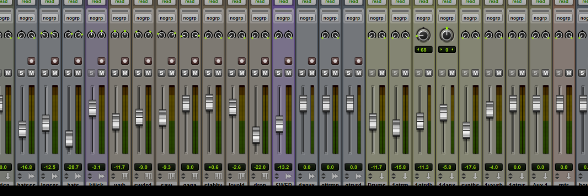Click the read automation button above the -17.6 strip
Viewport: 588px width, 196px height.
pos(470,2)
